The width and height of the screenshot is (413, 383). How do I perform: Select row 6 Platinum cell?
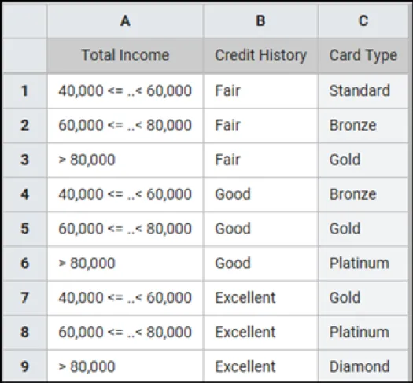click(363, 263)
